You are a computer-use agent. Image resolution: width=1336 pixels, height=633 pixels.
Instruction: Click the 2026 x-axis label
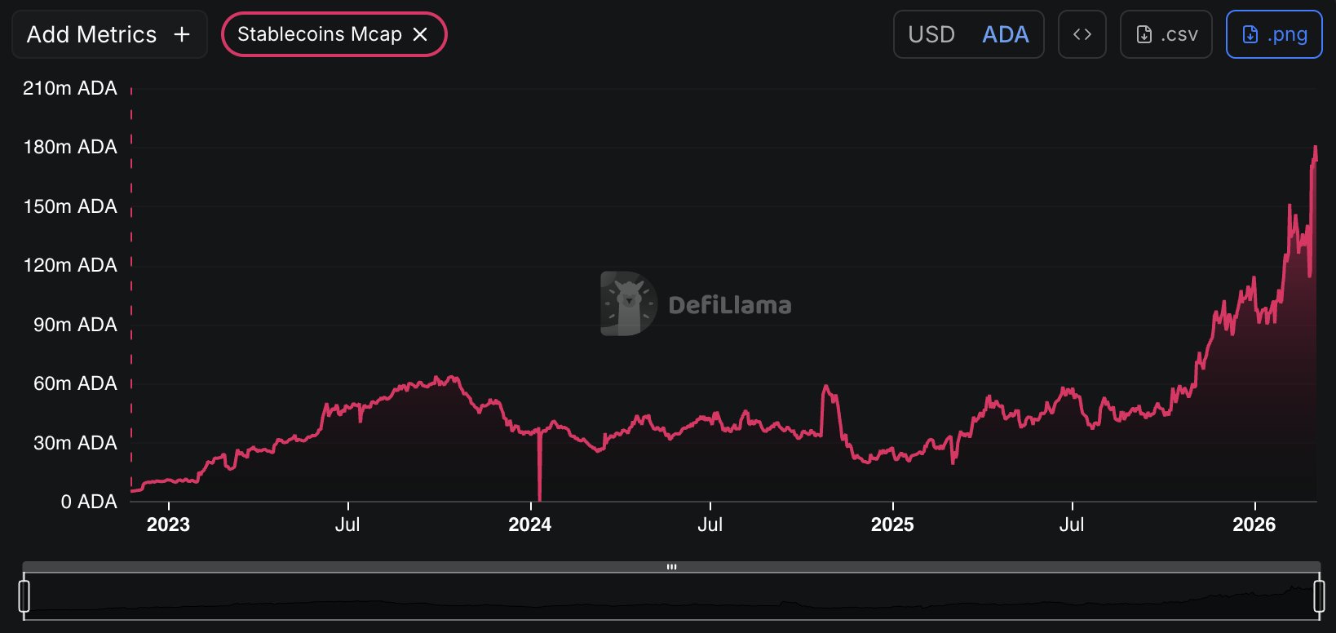click(x=1254, y=525)
